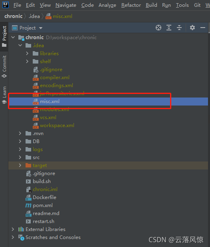The width and height of the screenshot is (210, 247).
Task: Open the Commit tool window tab
Action: tap(4, 67)
